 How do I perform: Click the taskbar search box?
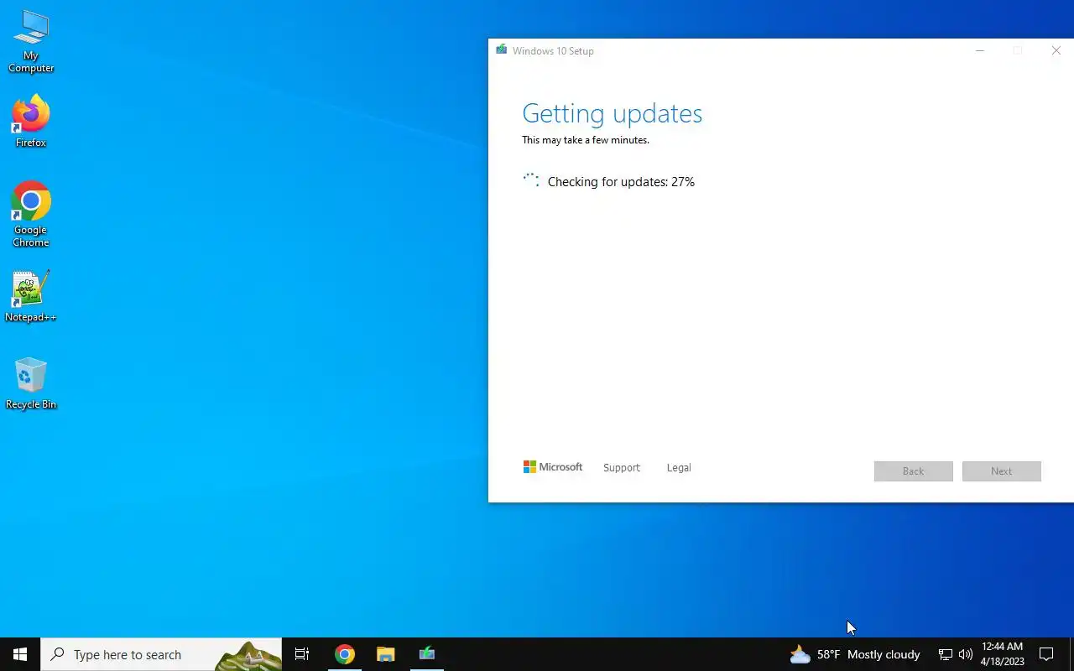[x=161, y=654]
